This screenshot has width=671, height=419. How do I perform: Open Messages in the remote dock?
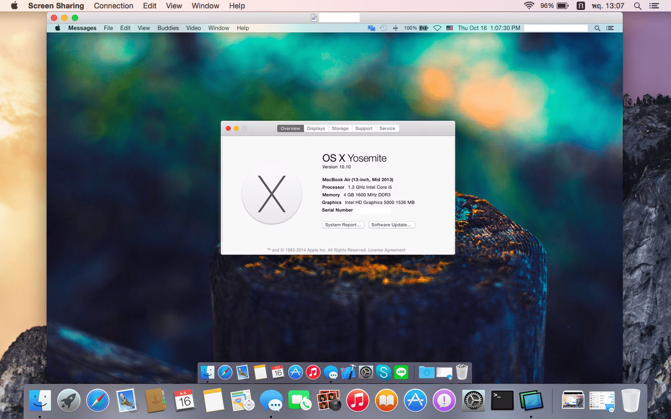click(x=331, y=372)
